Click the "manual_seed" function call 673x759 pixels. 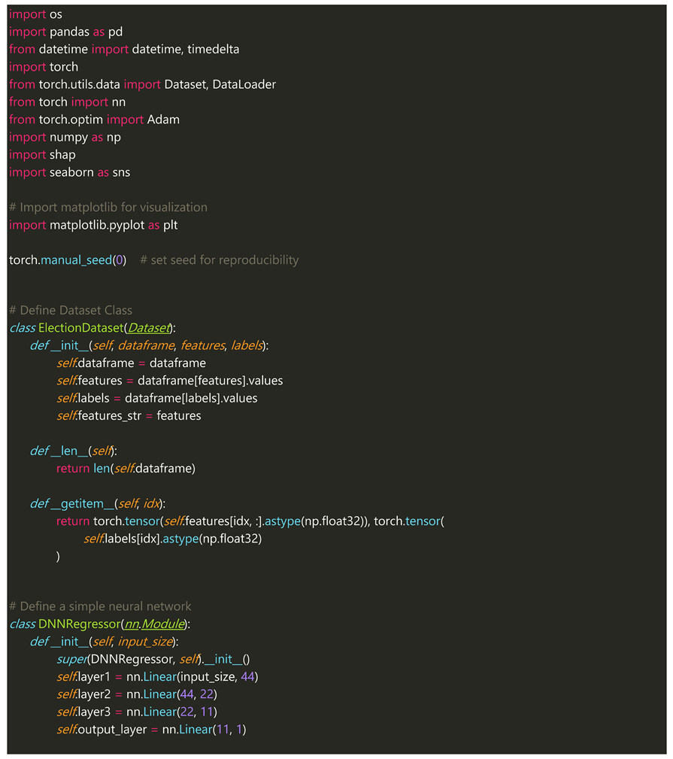tap(75, 260)
